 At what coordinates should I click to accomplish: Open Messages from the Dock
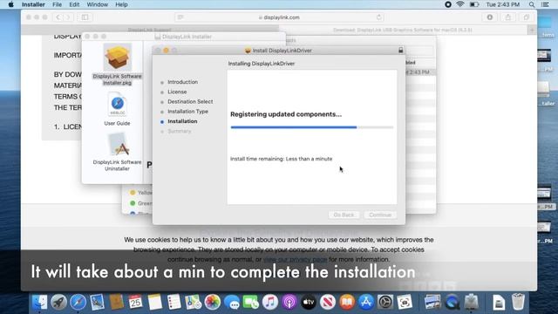pos(232,303)
